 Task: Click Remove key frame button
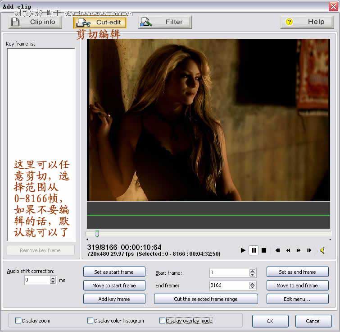point(41,250)
